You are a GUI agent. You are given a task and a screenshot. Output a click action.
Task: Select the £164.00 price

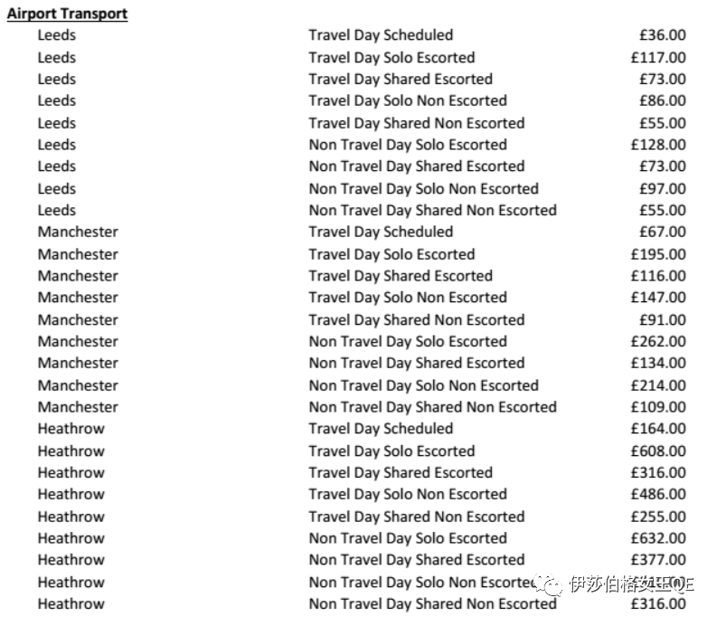tap(658, 429)
